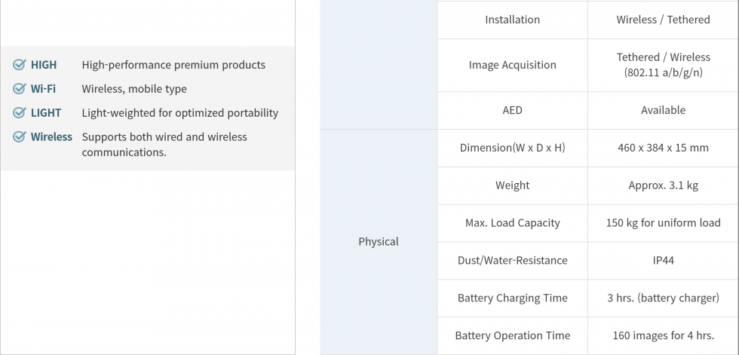The image size is (739, 355).
Task: Click the '460 x 384 x 15 mm' value
Action: (x=664, y=148)
